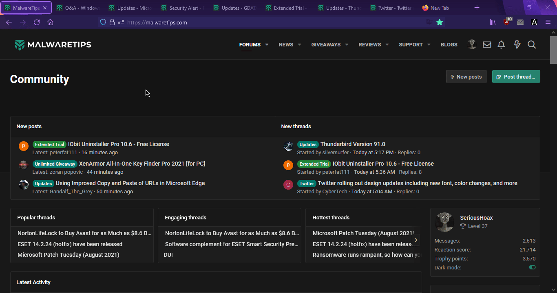Click the lightning bolt What's new icon

(x=517, y=45)
